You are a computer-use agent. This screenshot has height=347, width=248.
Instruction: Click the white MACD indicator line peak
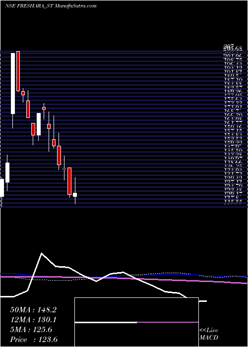click(41, 253)
